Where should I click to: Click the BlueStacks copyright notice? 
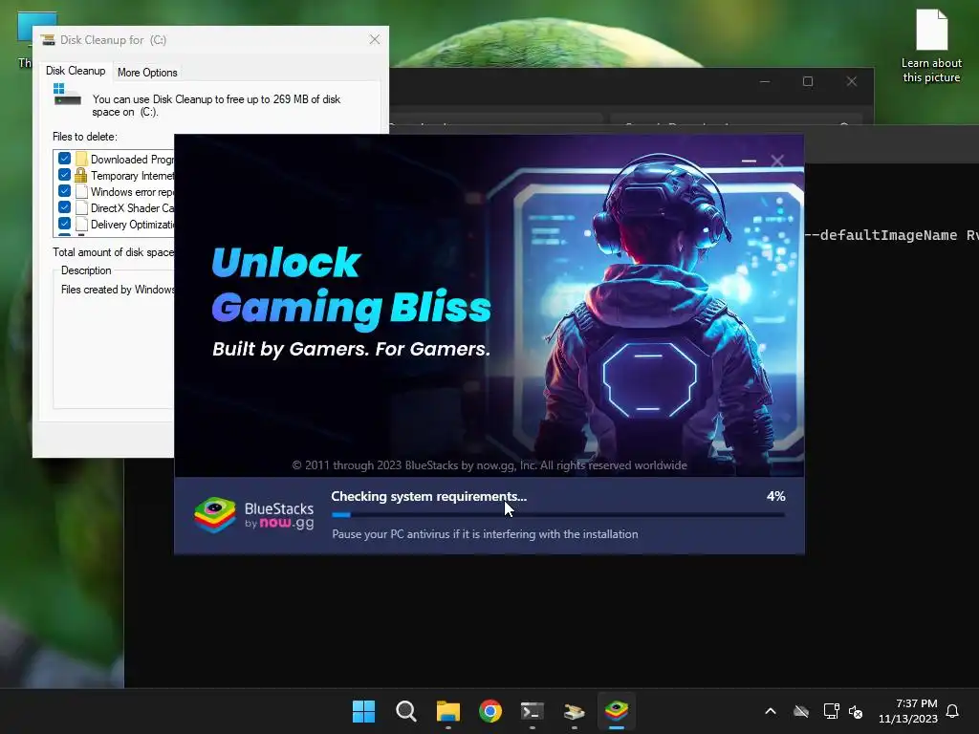489,465
